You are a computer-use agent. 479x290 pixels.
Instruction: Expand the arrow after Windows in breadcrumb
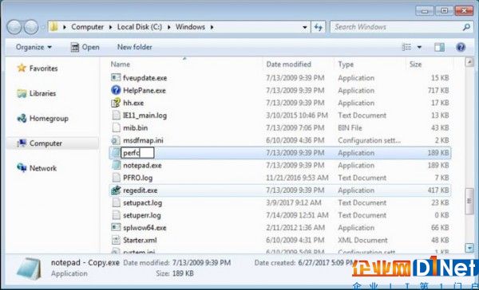pos(212,27)
